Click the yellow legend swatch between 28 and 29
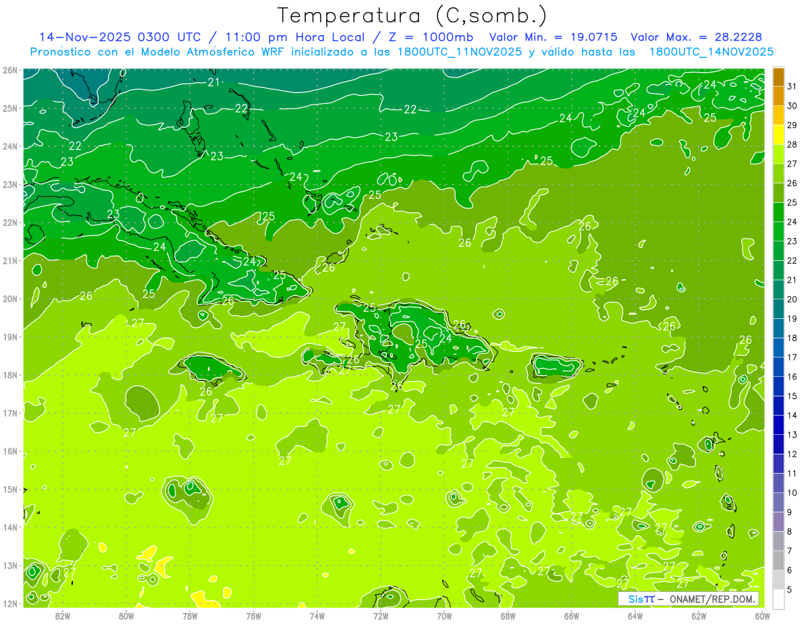This screenshot has width=810, height=625. click(779, 134)
